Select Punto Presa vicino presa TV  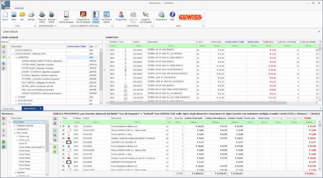(x=32, y=147)
